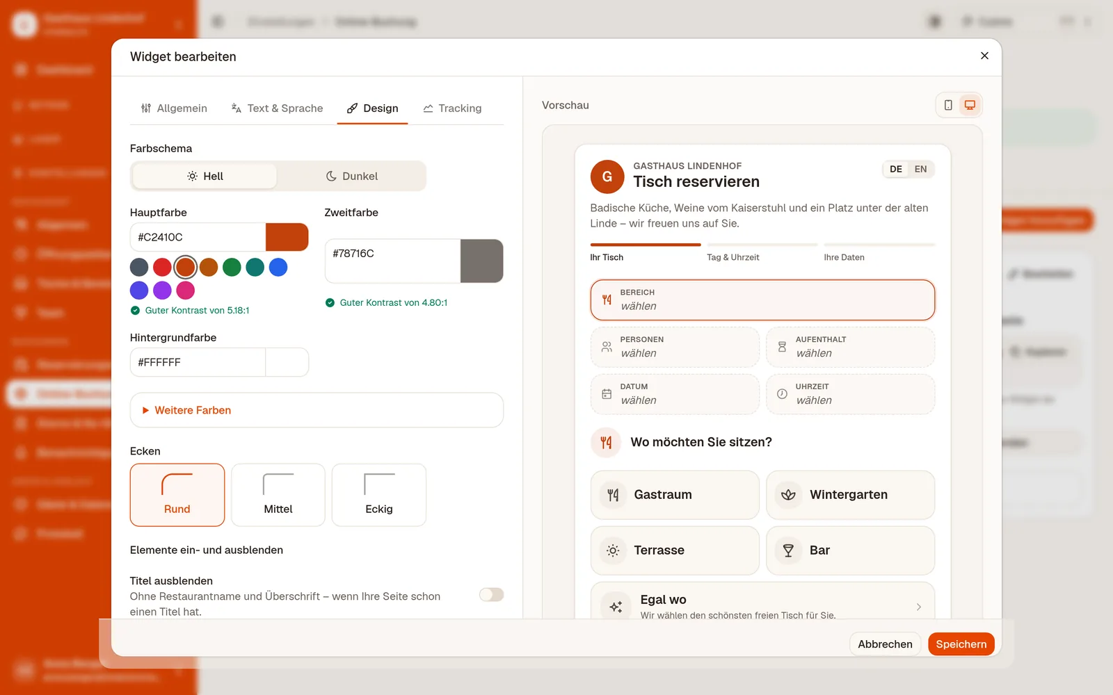Switch preview to desktop monitor view
Screen dimensions: 1113x695
pos(970,105)
